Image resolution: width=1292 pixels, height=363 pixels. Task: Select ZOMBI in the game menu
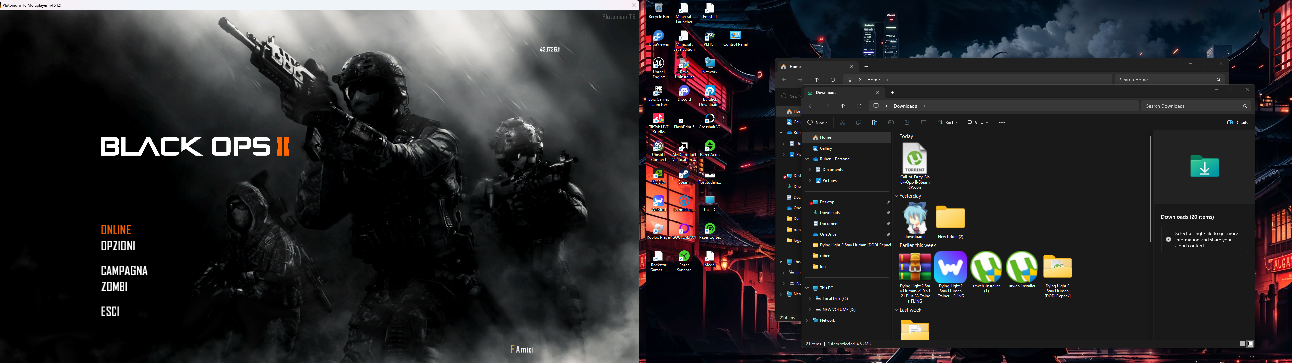tap(114, 286)
